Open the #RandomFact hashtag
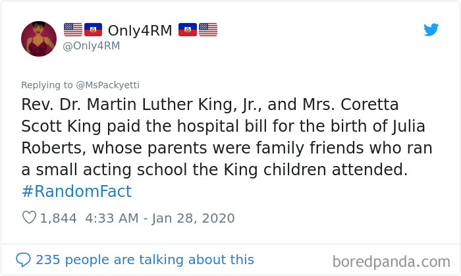This screenshot has width=461, height=276. [x=76, y=192]
